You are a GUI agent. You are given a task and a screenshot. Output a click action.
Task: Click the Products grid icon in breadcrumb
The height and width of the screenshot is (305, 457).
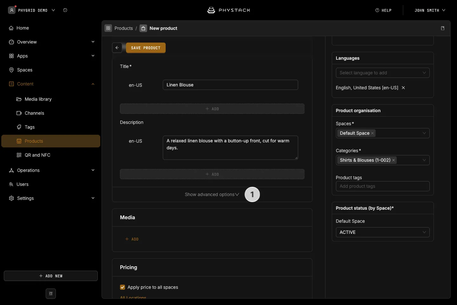coord(108,28)
